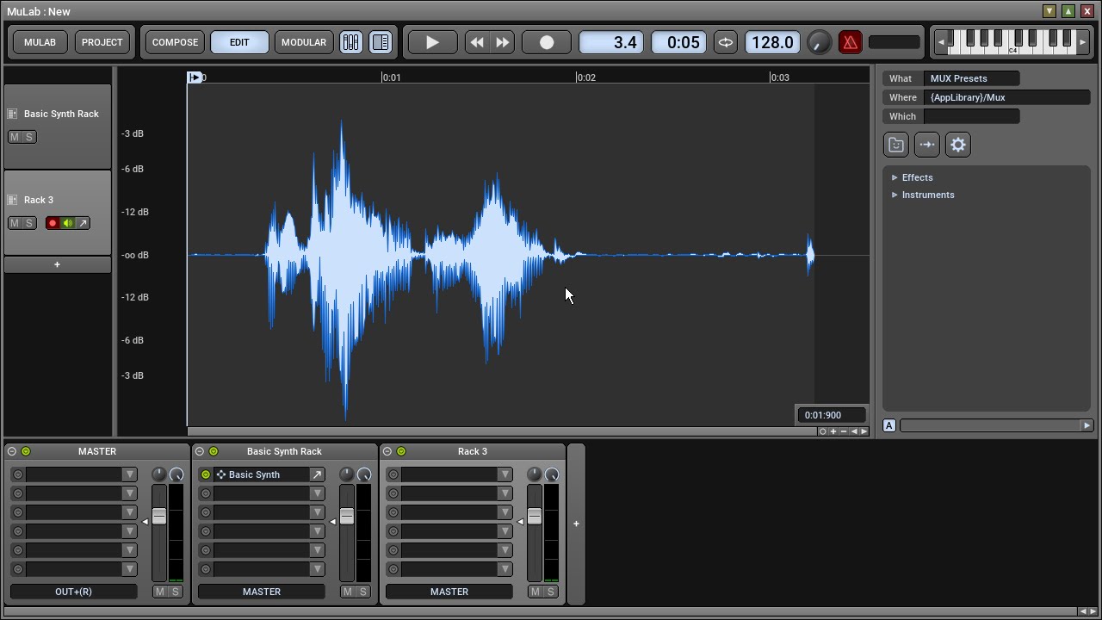Shift keyboard octave left arrow
Image resolution: width=1102 pixels, height=620 pixels.
coord(941,41)
